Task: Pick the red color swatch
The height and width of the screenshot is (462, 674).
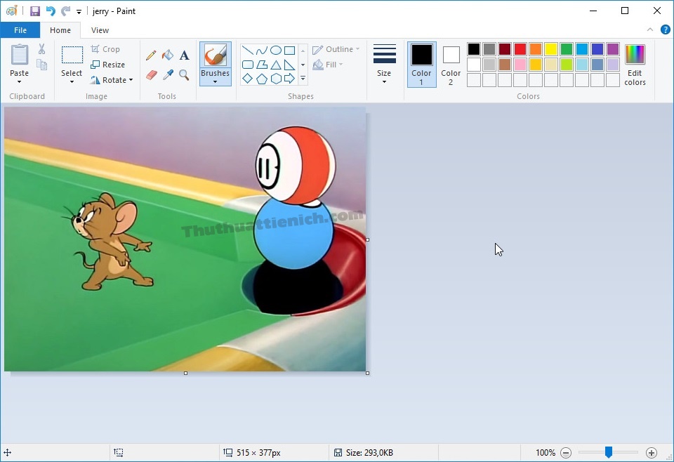Action: pyautogui.click(x=520, y=49)
